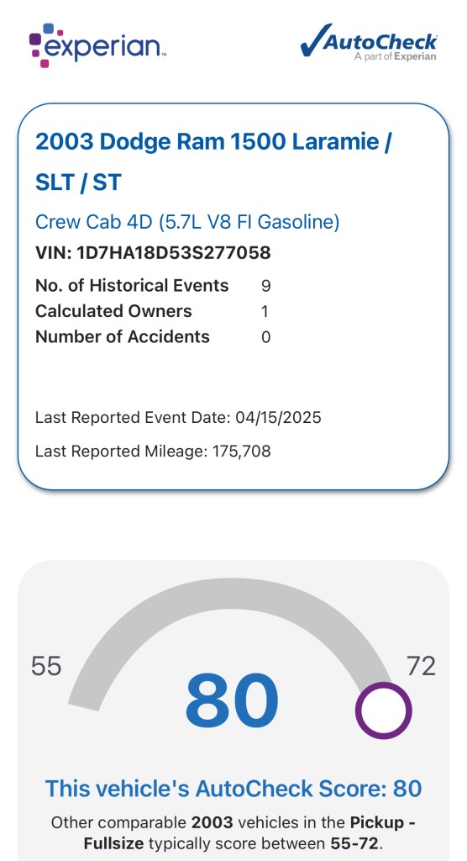Click the purple score marker circle
The image size is (467, 861).
pyautogui.click(x=383, y=710)
